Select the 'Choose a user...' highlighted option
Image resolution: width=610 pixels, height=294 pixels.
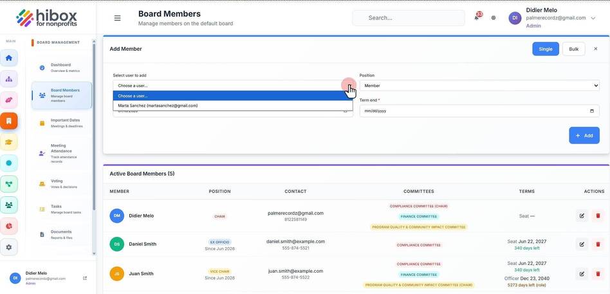(x=233, y=96)
